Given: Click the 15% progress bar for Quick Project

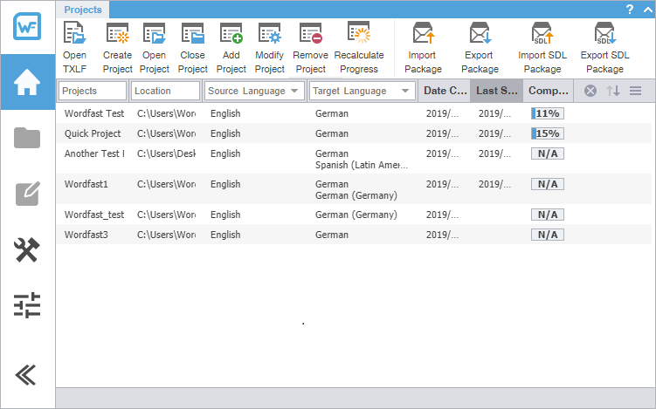Looking at the screenshot, I should pos(547,133).
